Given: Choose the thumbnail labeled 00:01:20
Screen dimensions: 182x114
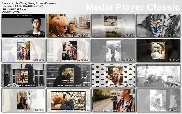Looking at the screenshot, I should (68, 51).
